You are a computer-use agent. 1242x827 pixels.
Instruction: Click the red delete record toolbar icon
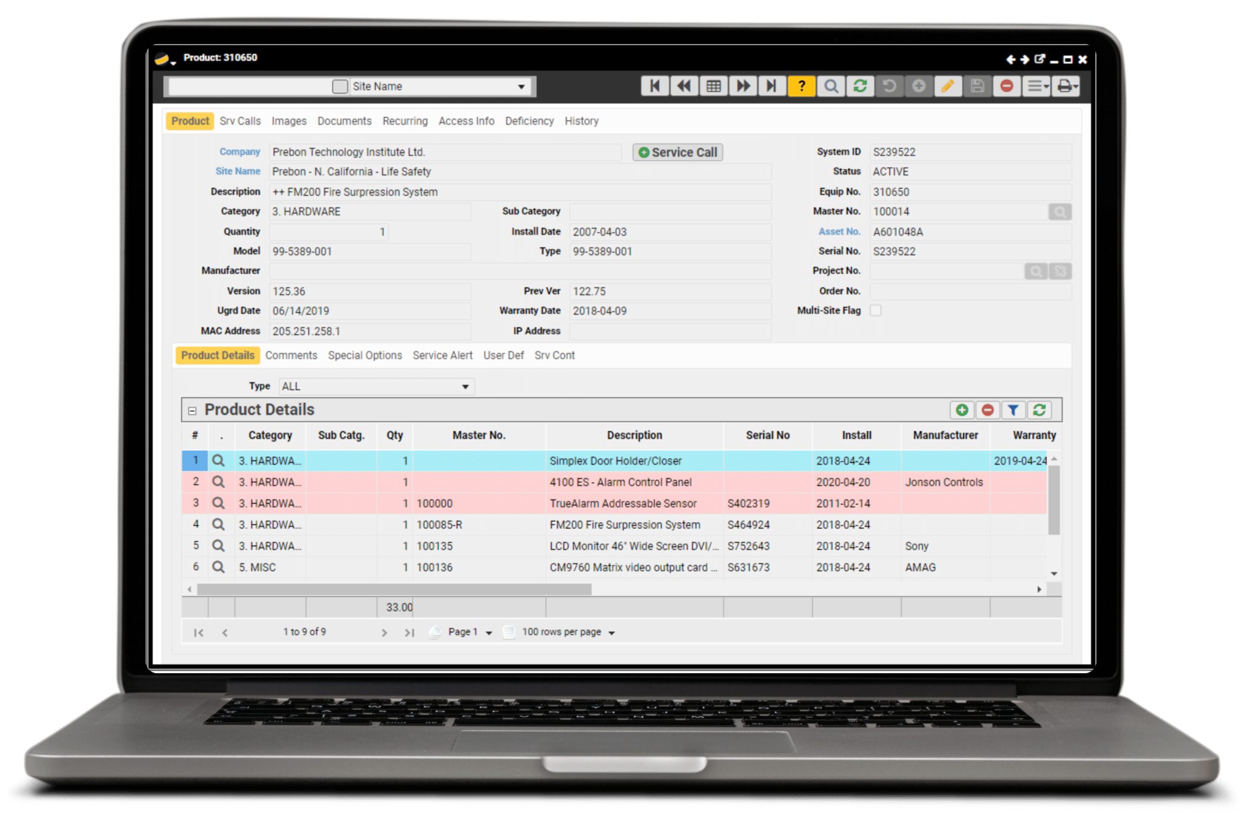(1007, 86)
